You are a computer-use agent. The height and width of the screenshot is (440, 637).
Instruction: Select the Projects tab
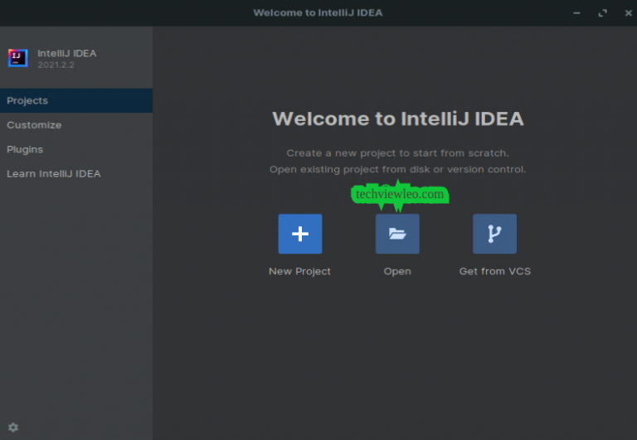pos(76,100)
